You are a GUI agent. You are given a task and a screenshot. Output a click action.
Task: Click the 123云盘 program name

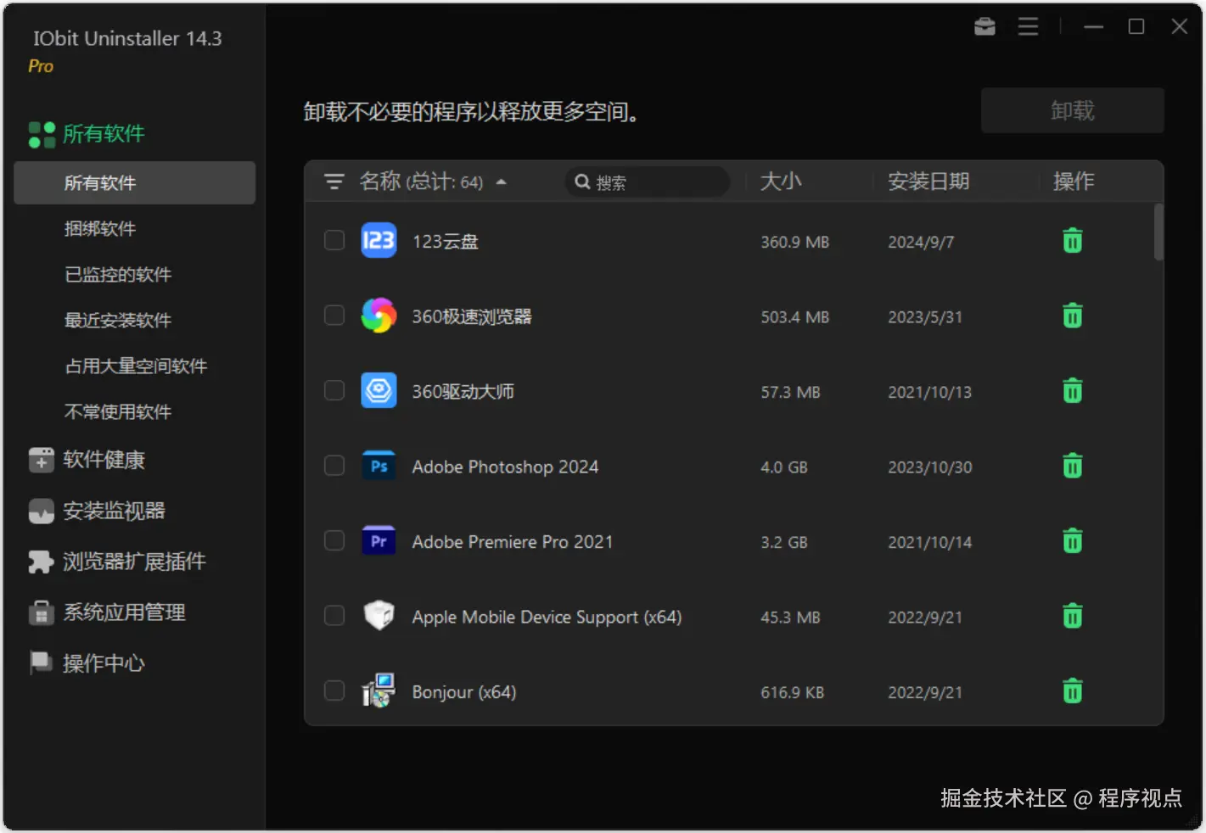pyautogui.click(x=446, y=242)
